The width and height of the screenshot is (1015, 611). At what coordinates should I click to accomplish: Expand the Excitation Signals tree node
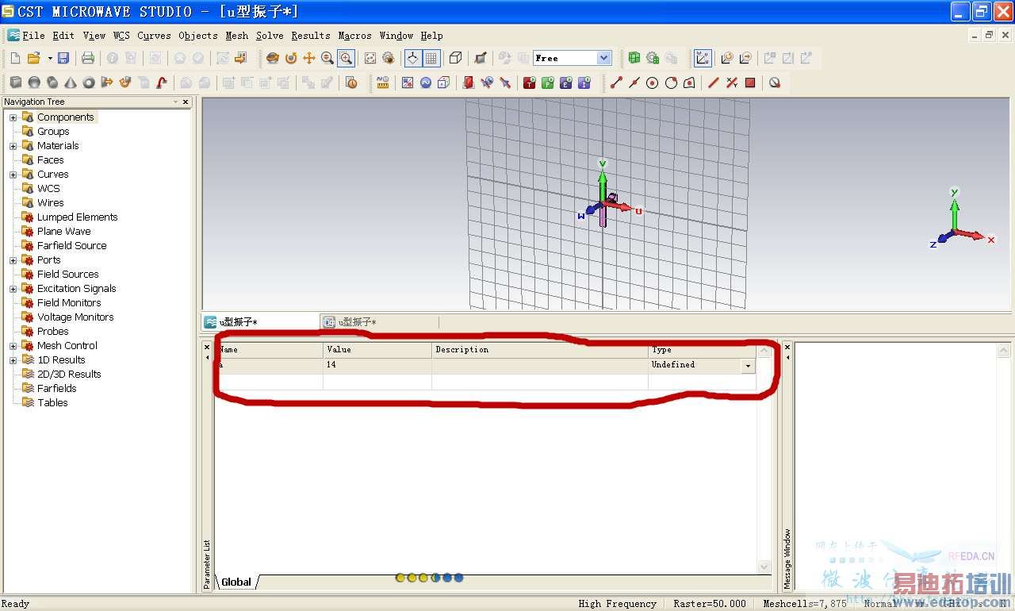[x=13, y=289]
